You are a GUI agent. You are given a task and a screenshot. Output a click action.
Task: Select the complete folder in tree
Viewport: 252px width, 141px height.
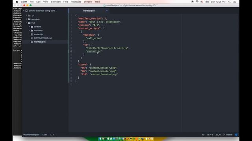(35, 19)
